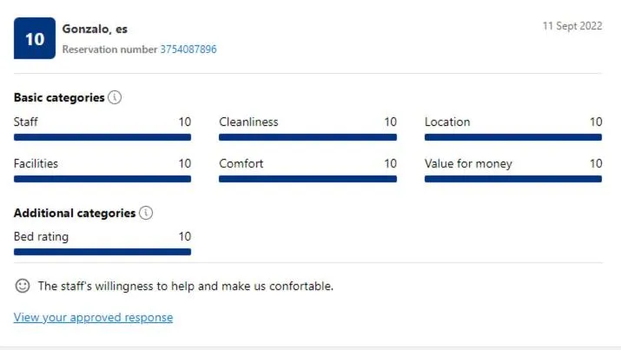
Task: Click the staff's willingness review comment text
Action: pyautogui.click(x=185, y=286)
